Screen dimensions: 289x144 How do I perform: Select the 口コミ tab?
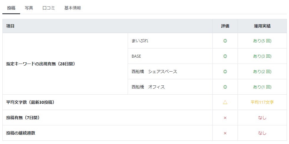pos(49,8)
